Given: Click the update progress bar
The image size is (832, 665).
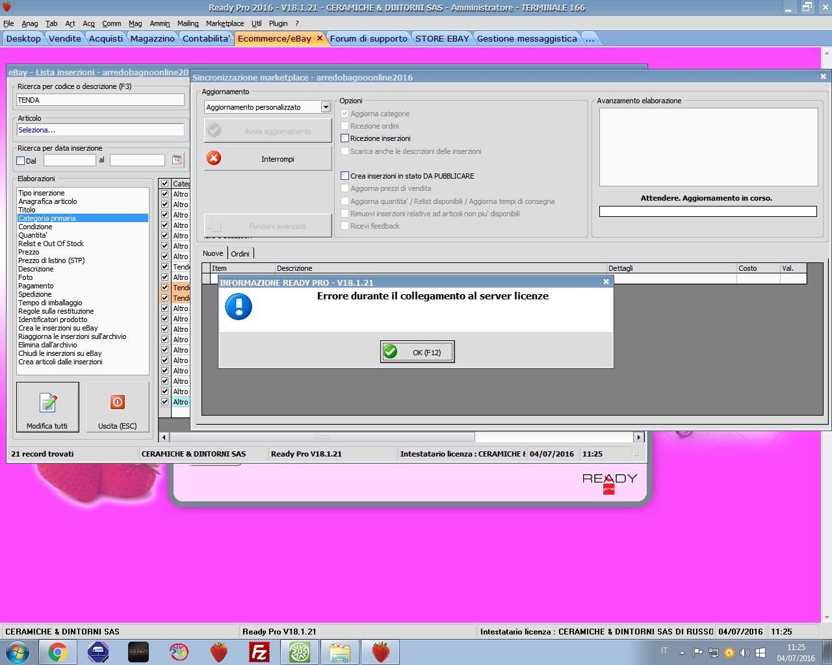Looking at the screenshot, I should pyautogui.click(x=708, y=211).
